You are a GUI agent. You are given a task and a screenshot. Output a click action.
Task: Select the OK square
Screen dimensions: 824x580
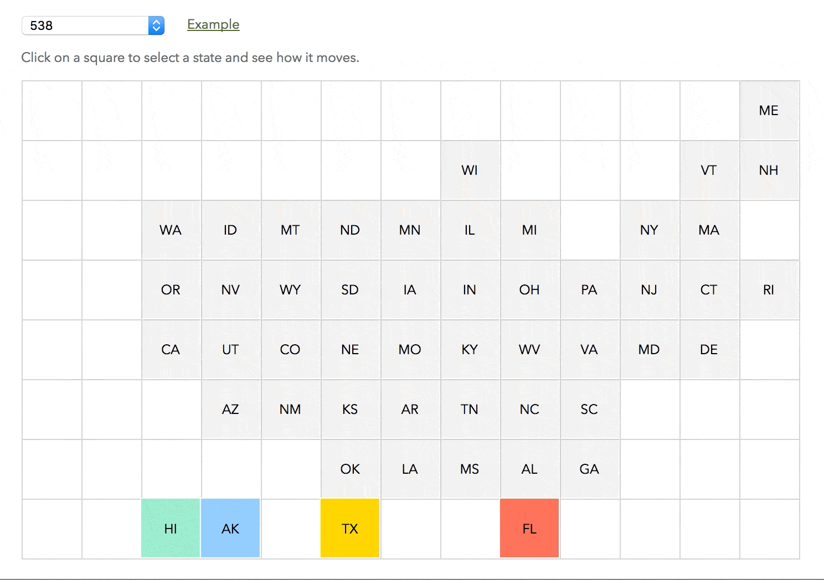click(349, 468)
